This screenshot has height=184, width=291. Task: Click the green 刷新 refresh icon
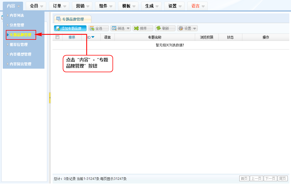tap(158, 28)
